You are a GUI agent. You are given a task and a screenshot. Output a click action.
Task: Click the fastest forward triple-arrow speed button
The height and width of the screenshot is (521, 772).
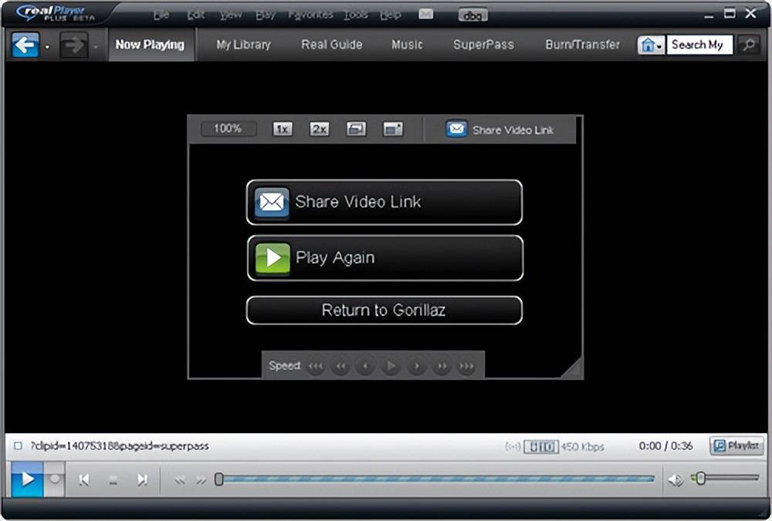[466, 366]
